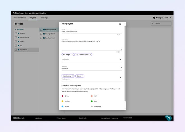Switch to the Document feed tab
Screen dimensions: 185x132
[20, 18]
